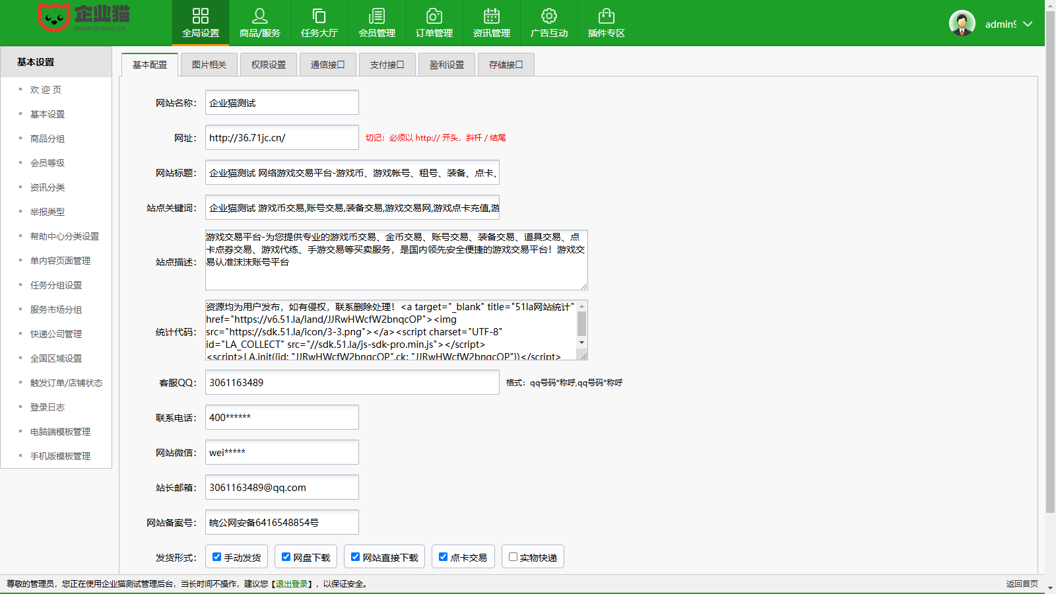The width and height of the screenshot is (1056, 594).
Task: Open 订单管理 camera icon
Action: (434, 16)
